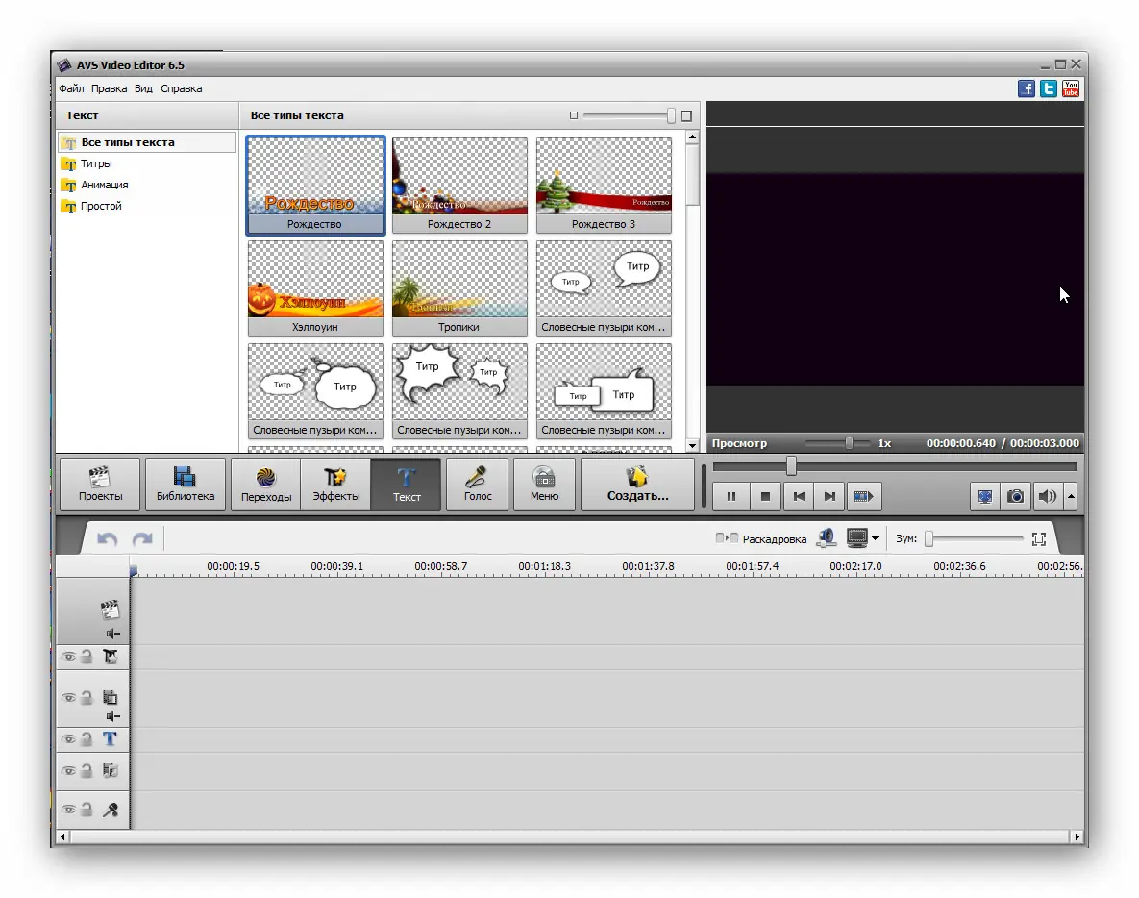
Task: Click the Создать... button
Action: point(637,484)
